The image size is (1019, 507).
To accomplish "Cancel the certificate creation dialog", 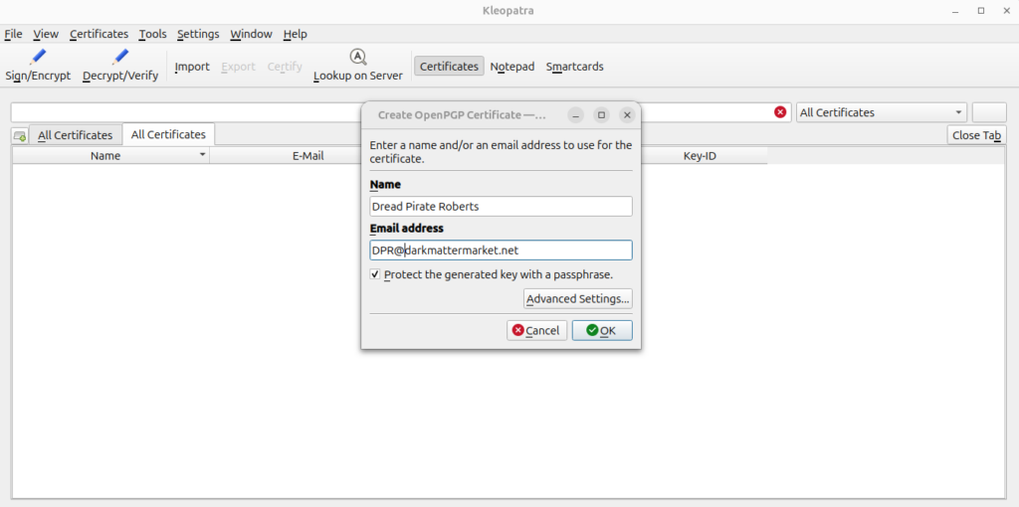I will pyautogui.click(x=536, y=330).
